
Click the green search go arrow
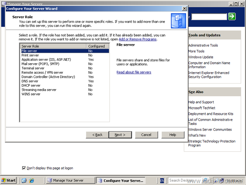pyautogui.click(x=232, y=16)
